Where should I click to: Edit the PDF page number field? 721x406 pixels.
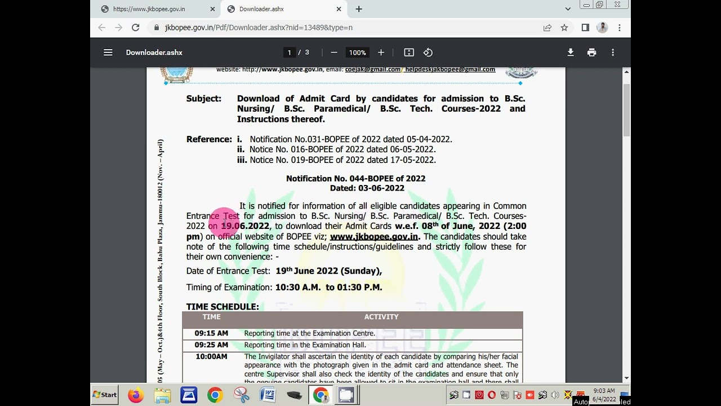click(x=290, y=52)
